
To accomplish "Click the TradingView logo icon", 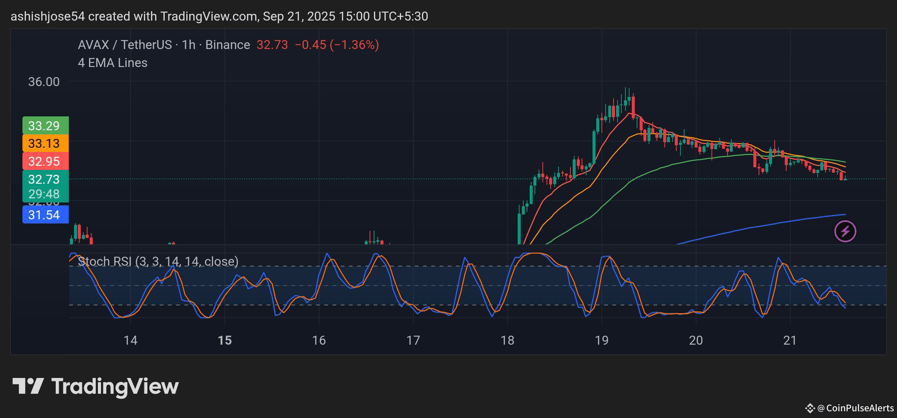I will coord(28,386).
